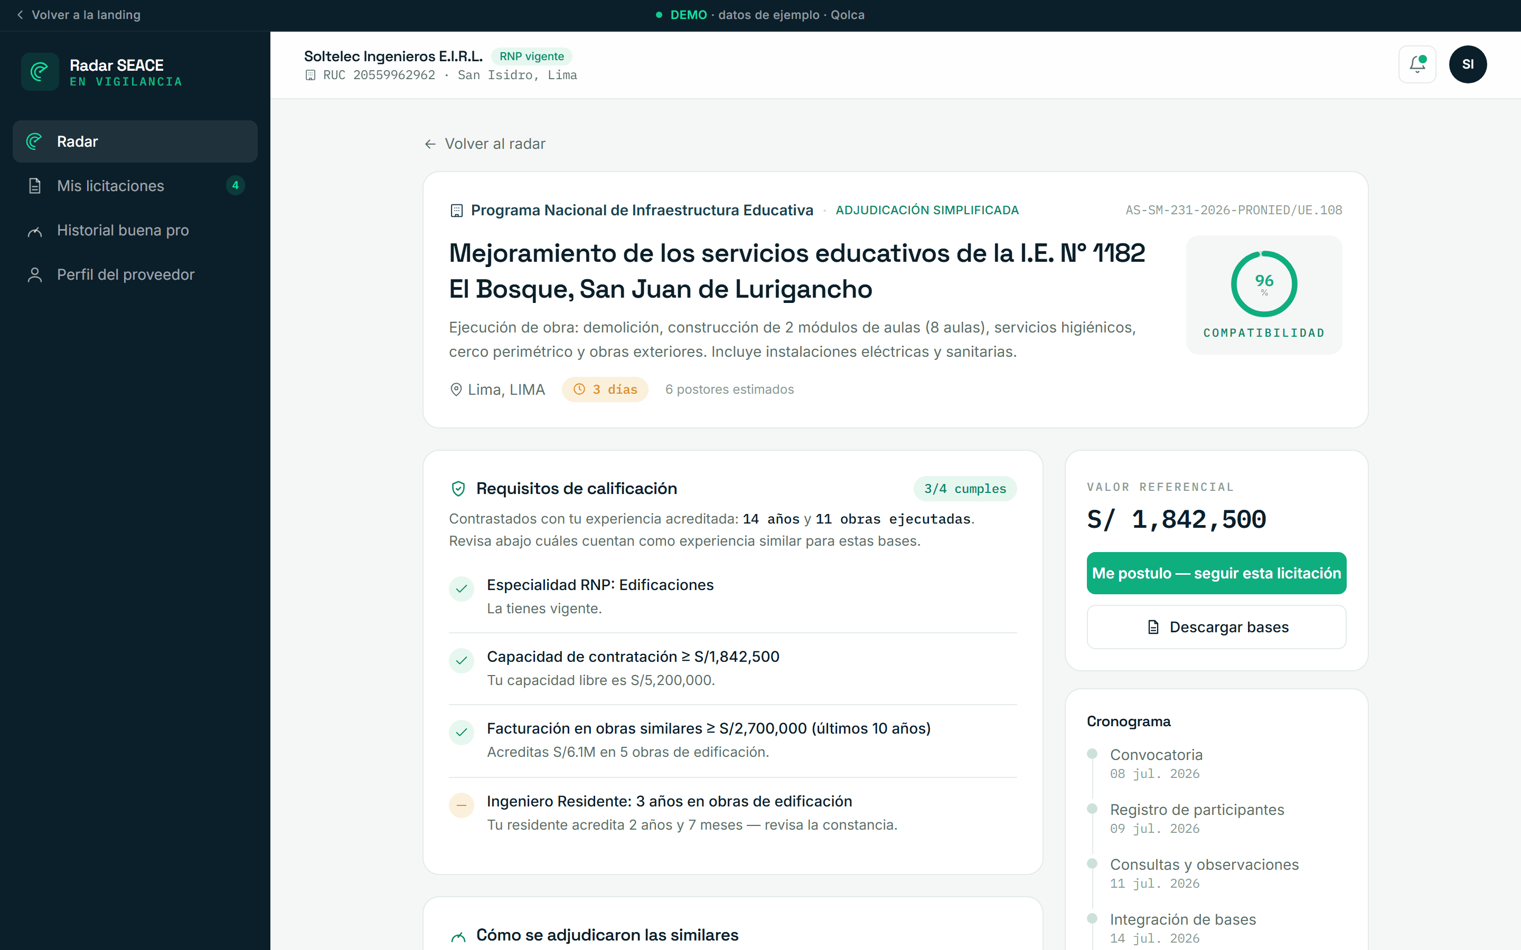Image resolution: width=1521 pixels, height=950 pixels.
Task: Click 6 postores estimados text
Action: tap(729, 389)
